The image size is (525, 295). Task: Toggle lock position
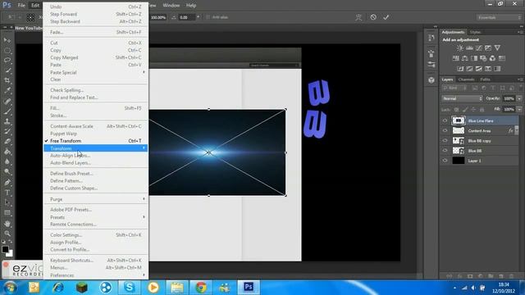(473, 109)
